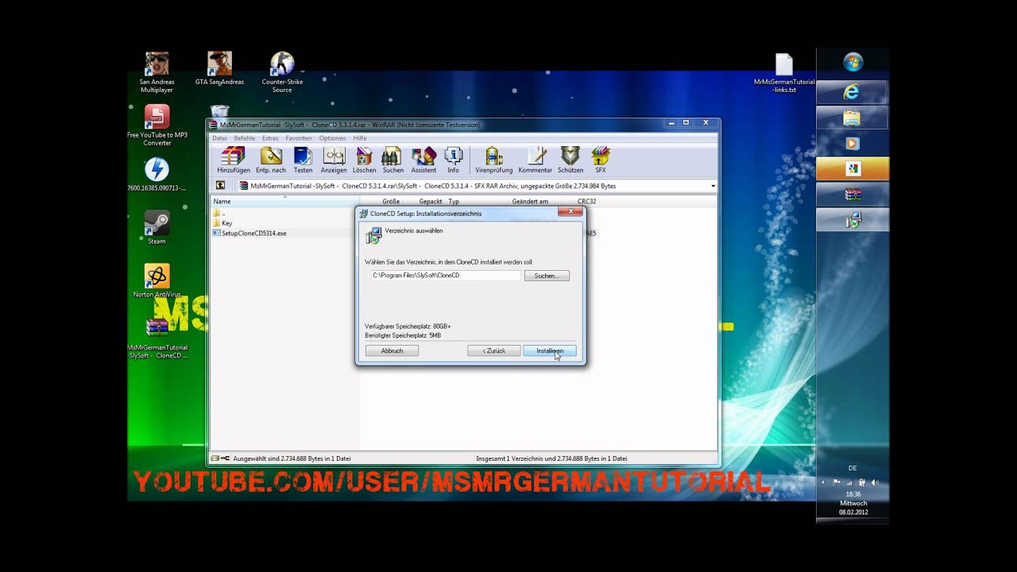Click the Zurück button
Screen dimensions: 1017x572
(x=494, y=350)
